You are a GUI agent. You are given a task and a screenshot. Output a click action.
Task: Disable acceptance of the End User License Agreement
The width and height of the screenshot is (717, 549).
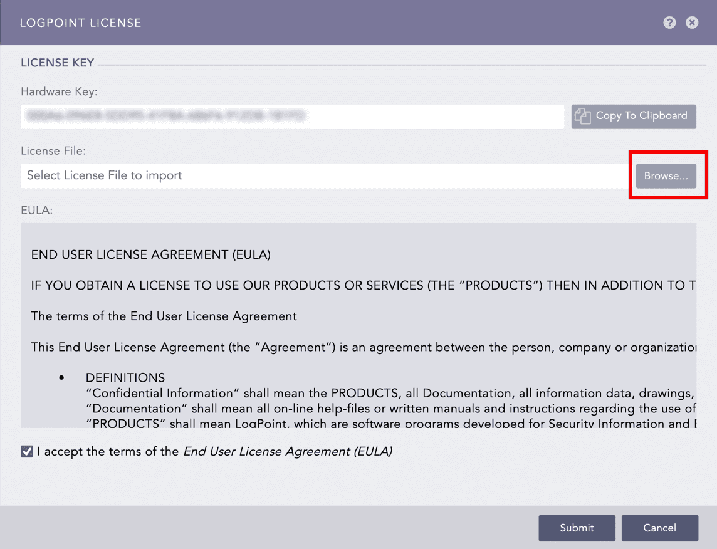[26, 451]
